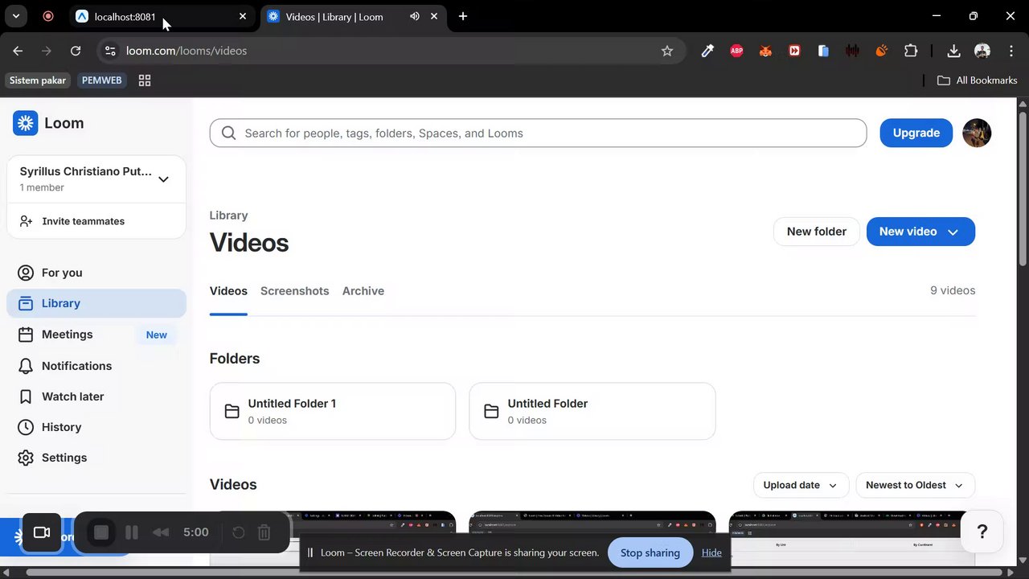The height and width of the screenshot is (579, 1029).
Task: Go to Watch later
Action: 96,396
